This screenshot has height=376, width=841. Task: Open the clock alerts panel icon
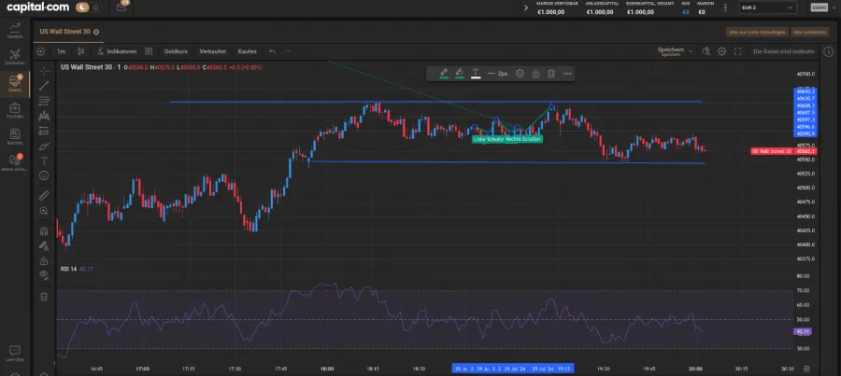click(x=829, y=51)
